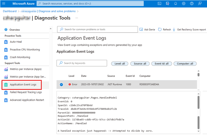Open the portal settings gear icon
The image size is (207, 135).
point(184,3)
